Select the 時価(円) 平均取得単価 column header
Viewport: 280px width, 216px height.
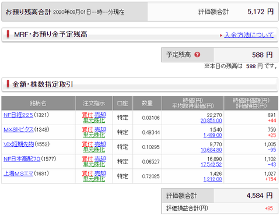pyautogui.click(x=192, y=103)
